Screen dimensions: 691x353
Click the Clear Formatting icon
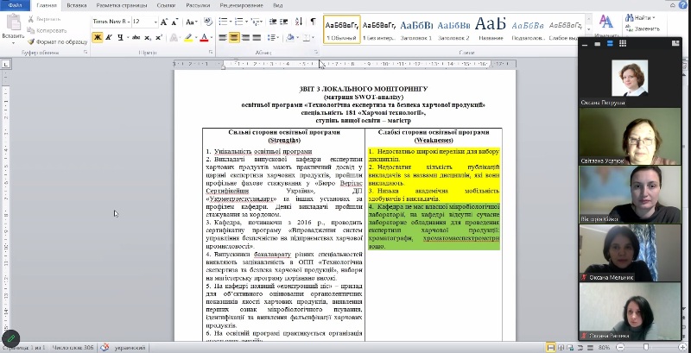click(208, 22)
